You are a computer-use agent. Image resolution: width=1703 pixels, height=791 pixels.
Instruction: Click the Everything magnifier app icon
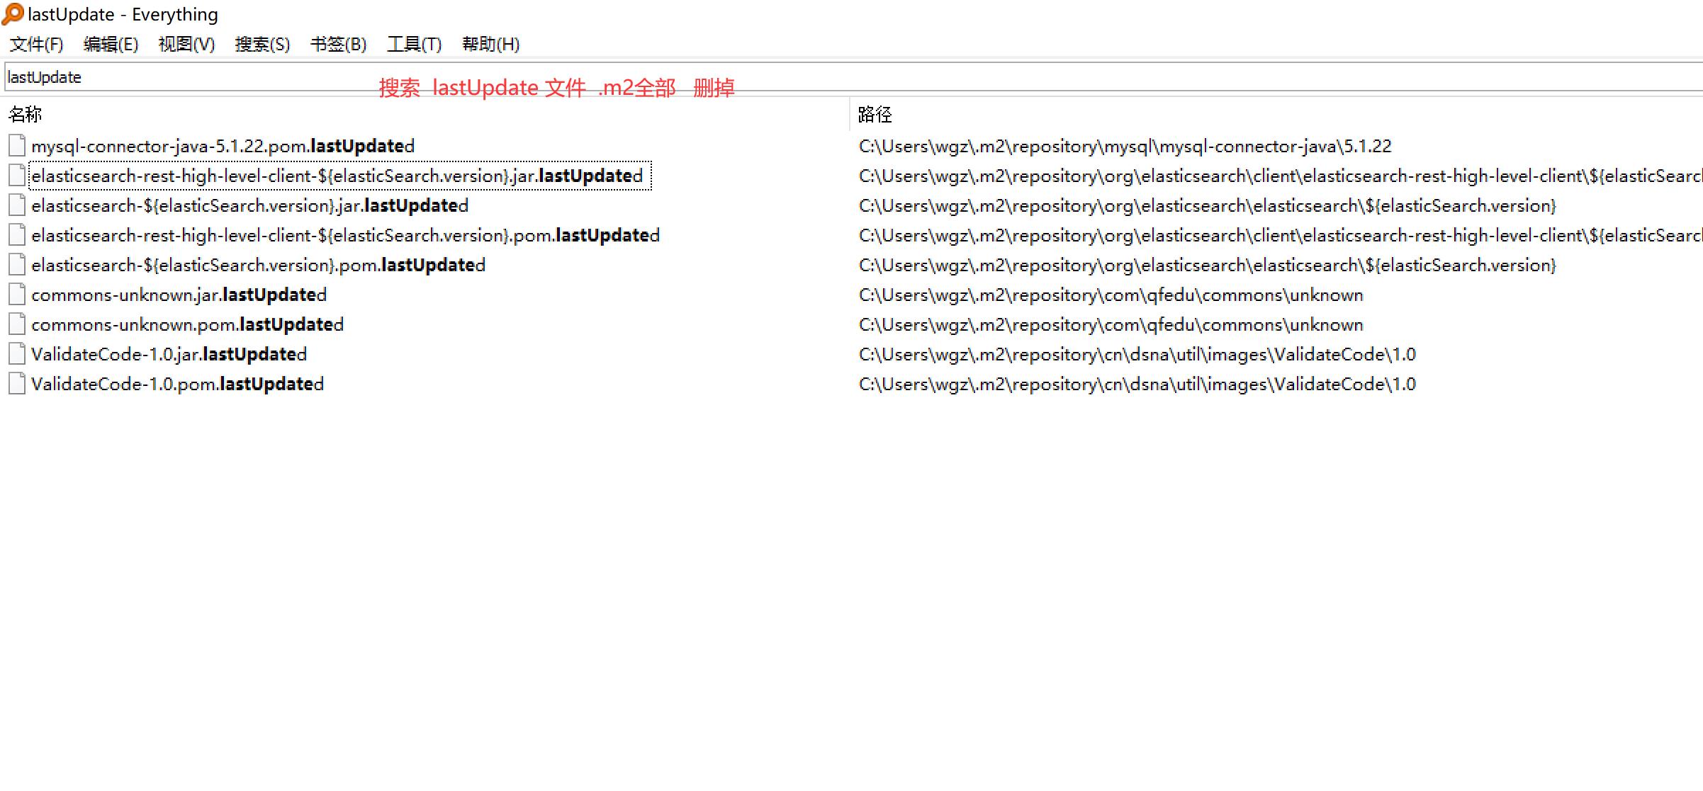click(x=13, y=14)
